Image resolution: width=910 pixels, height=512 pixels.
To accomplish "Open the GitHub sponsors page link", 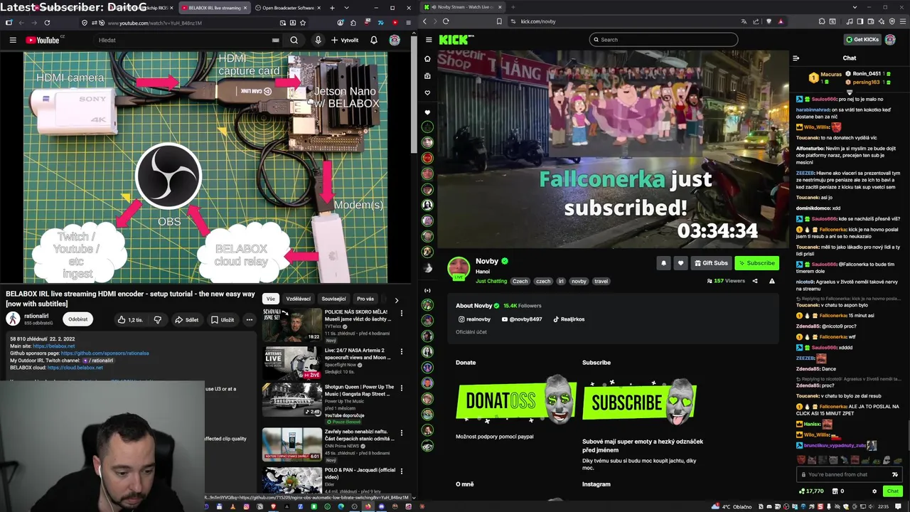I will click(x=105, y=353).
